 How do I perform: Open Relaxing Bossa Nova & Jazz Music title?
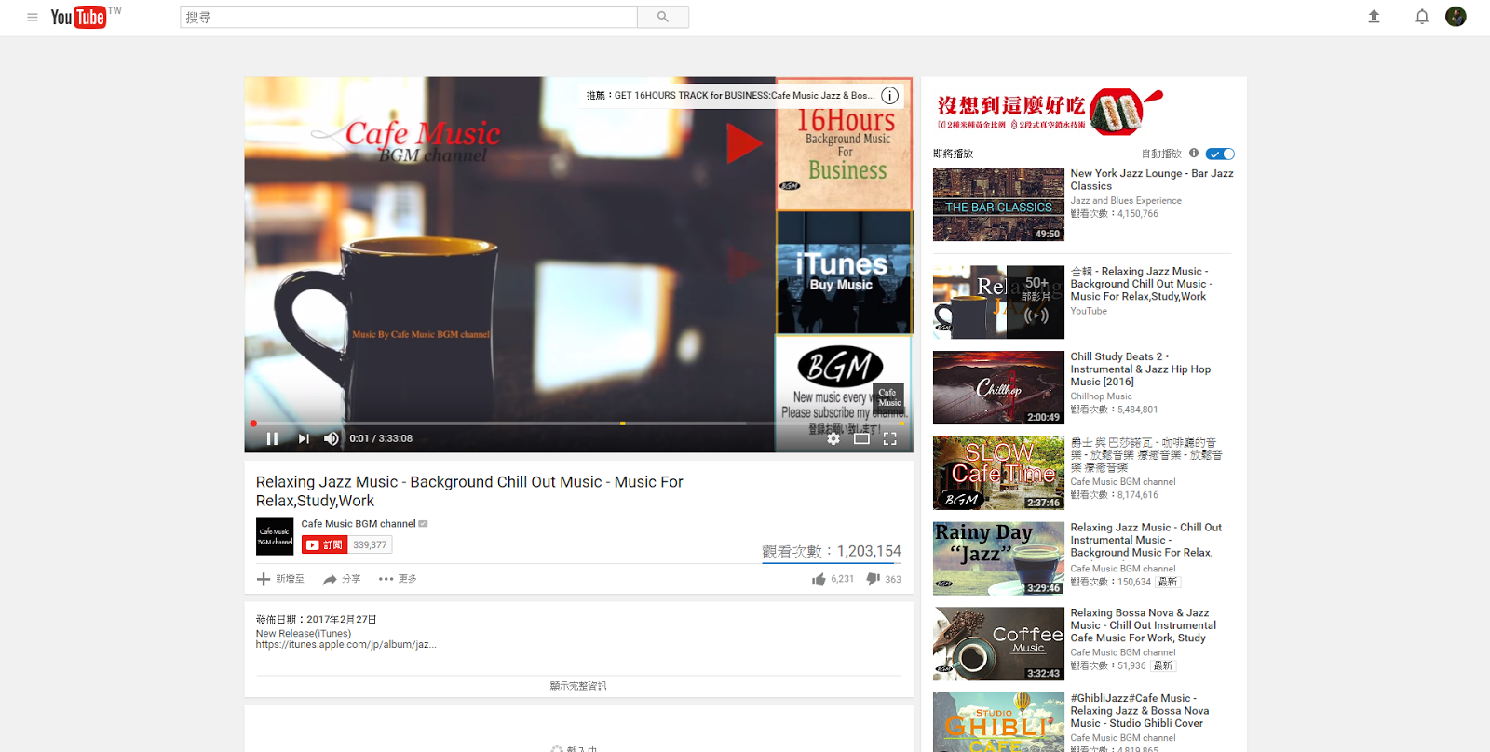1144,625
